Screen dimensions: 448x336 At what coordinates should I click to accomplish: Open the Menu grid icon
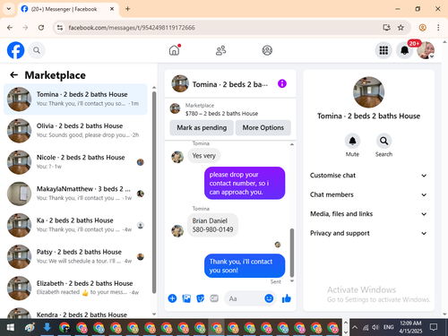pyautogui.click(x=383, y=50)
